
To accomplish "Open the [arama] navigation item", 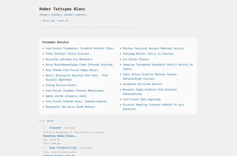I will click(x=69, y=15).
